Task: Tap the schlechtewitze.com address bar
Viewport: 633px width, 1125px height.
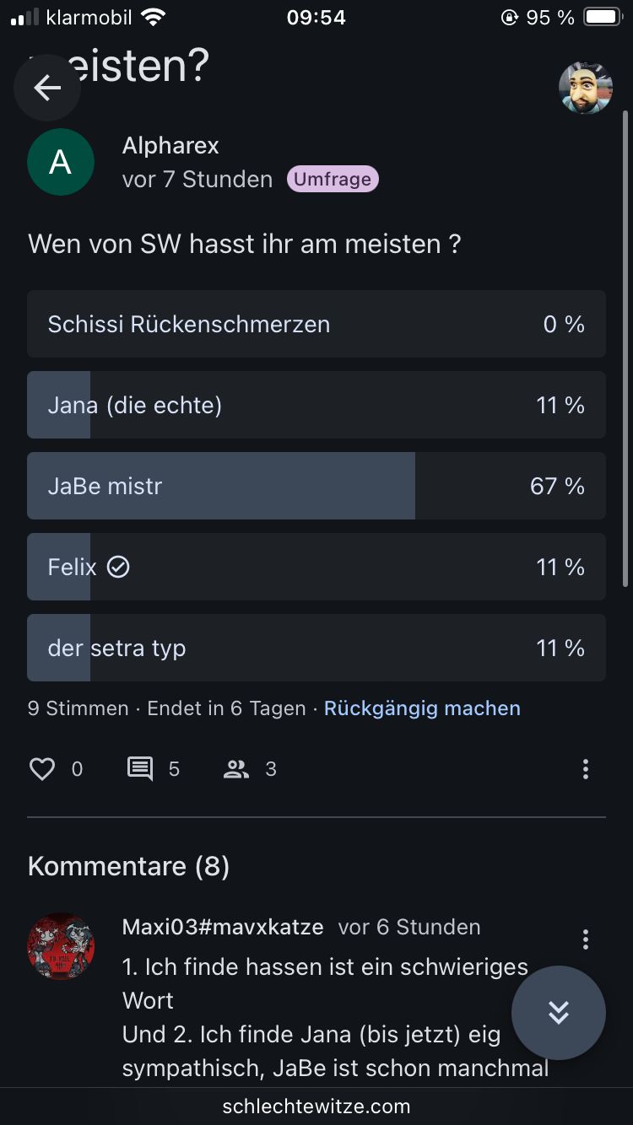Action: tap(316, 1106)
